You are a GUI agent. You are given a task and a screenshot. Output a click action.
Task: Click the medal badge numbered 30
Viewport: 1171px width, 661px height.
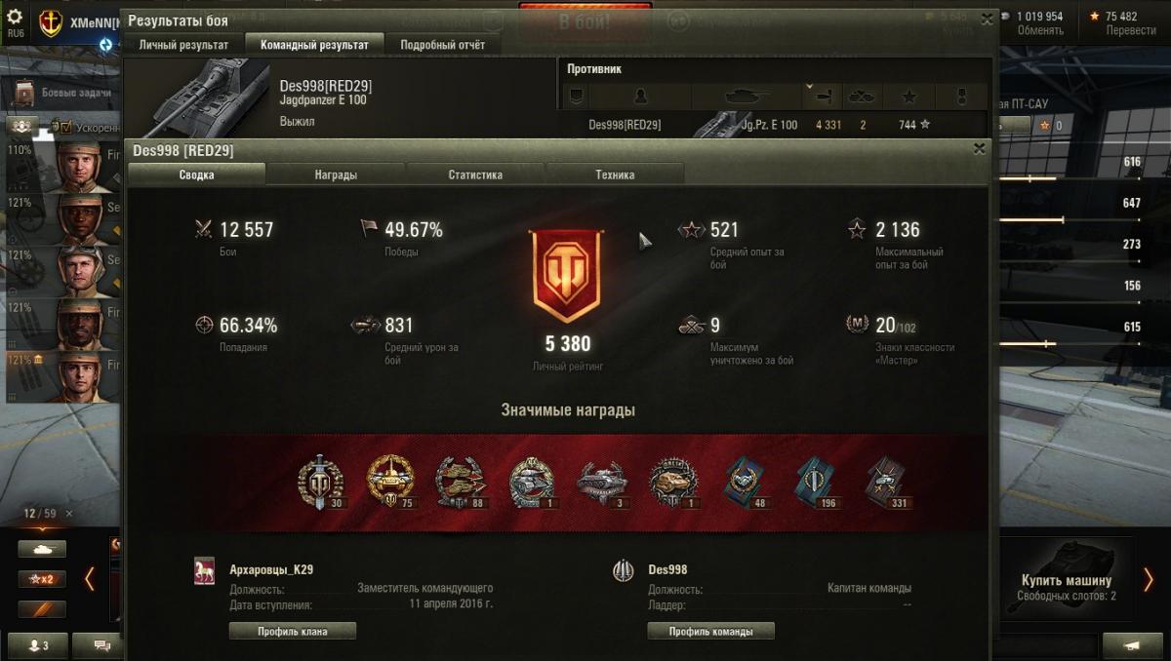321,482
